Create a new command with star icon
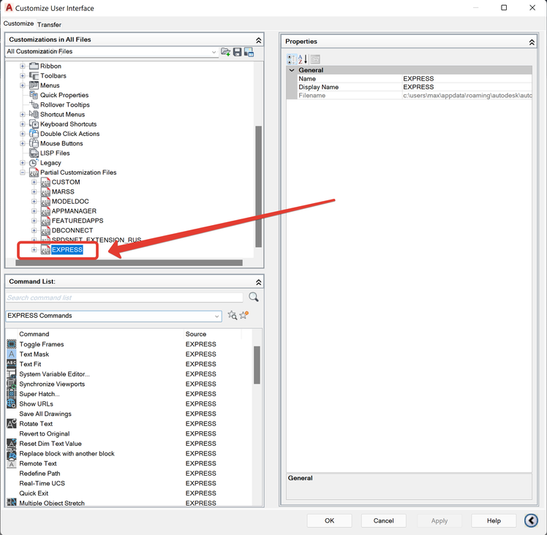Image resolution: width=547 pixels, height=535 pixels. coord(244,315)
